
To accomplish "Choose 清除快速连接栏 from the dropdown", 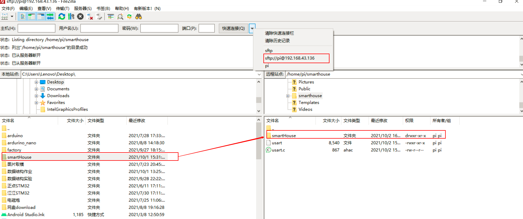I will click(279, 33).
